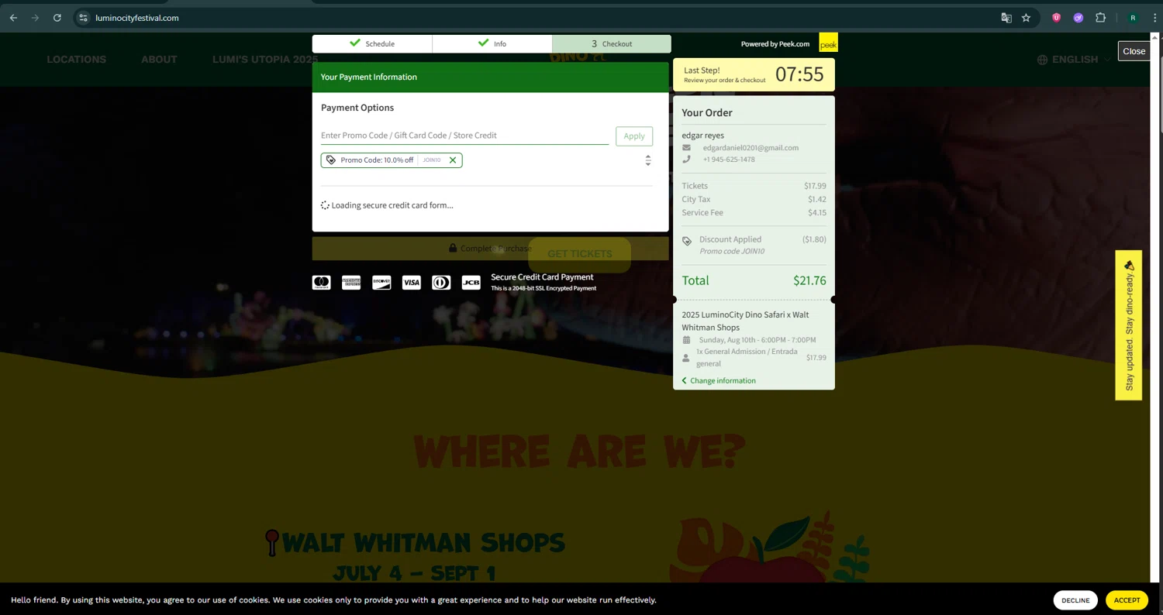
Task: Click the Diners Club card icon
Action: [441, 283]
